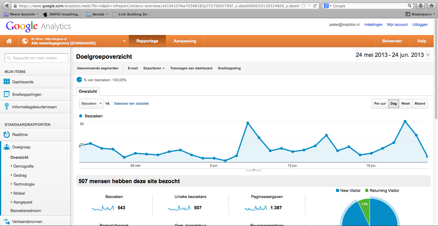438x226 pixels.
Task: Reload the page with the refresh icon
Action: [x=315, y=6]
